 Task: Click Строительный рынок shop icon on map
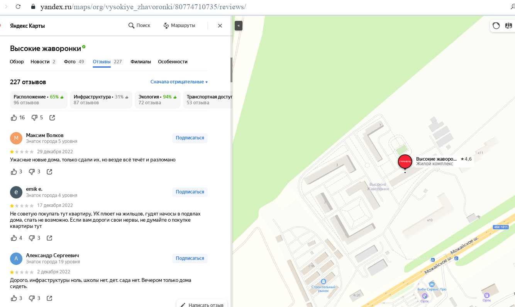[323, 282]
